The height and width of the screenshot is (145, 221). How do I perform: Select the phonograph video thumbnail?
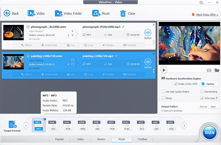(14, 33)
